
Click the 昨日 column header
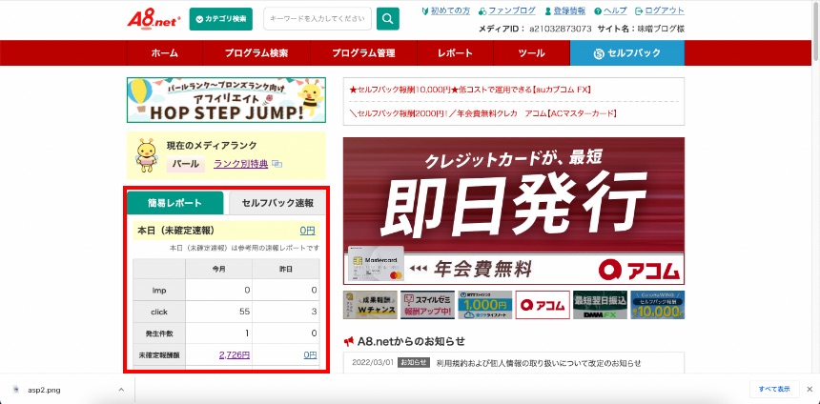[285, 269]
